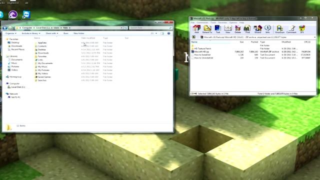
Task: Open the File menu in WinRAR
Action: point(192,22)
